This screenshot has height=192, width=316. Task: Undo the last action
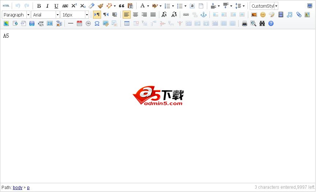click(18, 6)
